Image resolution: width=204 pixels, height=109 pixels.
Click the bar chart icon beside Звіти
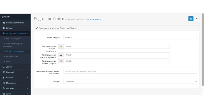click(x=4, y=94)
